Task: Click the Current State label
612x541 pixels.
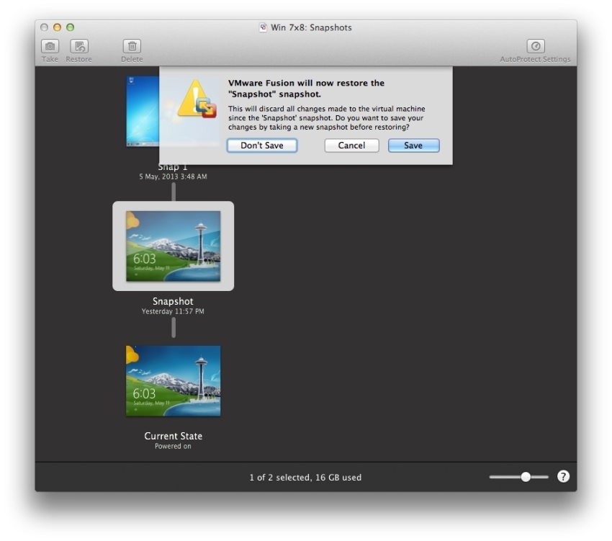Action: [x=173, y=436]
